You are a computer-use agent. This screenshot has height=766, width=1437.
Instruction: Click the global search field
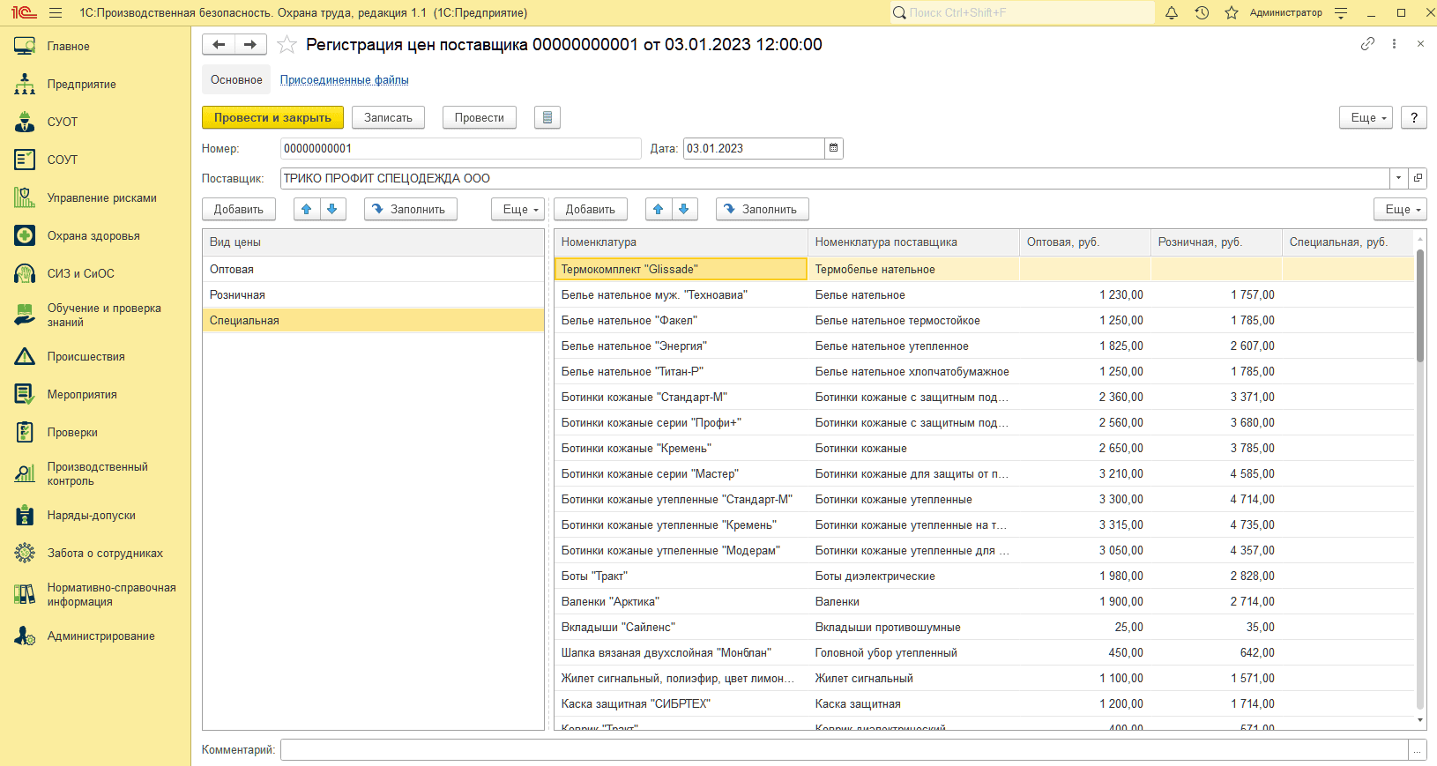coord(1023,13)
